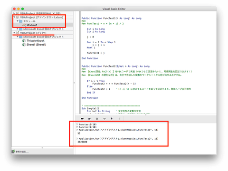228x171 pixels.
Task: Click the 'For i = 1 To n Step 1' line
Action: [x=101, y=42]
